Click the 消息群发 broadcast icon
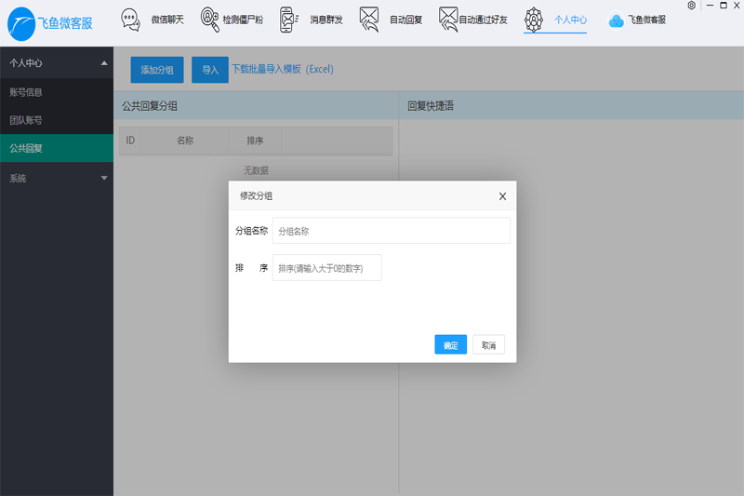This screenshot has height=496, width=744. [289, 19]
